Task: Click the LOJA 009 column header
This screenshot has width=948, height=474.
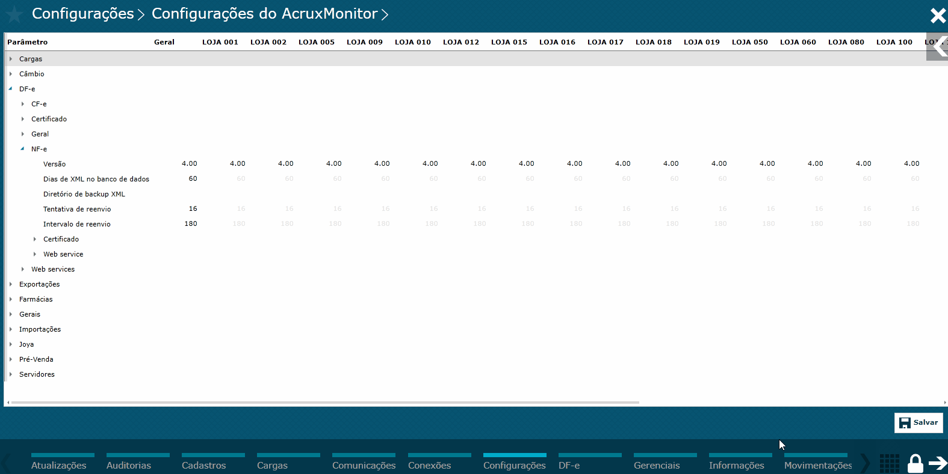Action: pyautogui.click(x=365, y=42)
